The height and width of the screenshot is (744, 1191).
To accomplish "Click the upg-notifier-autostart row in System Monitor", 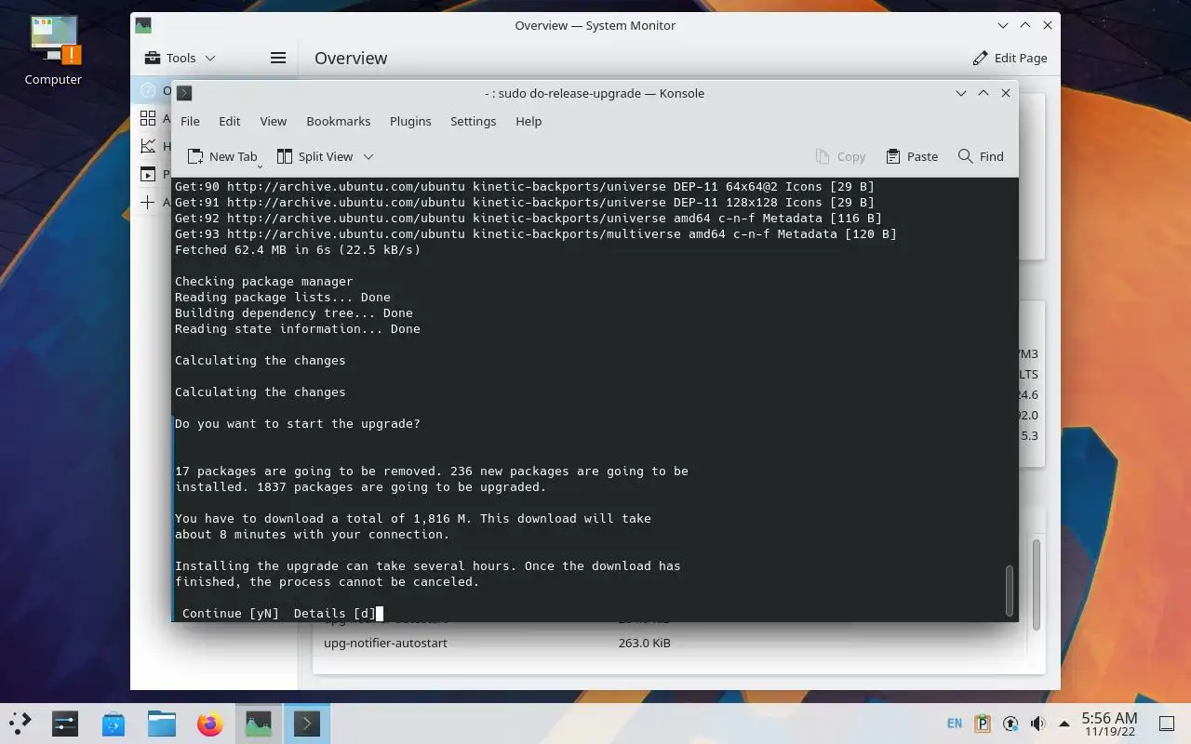I will pyautogui.click(x=669, y=643).
